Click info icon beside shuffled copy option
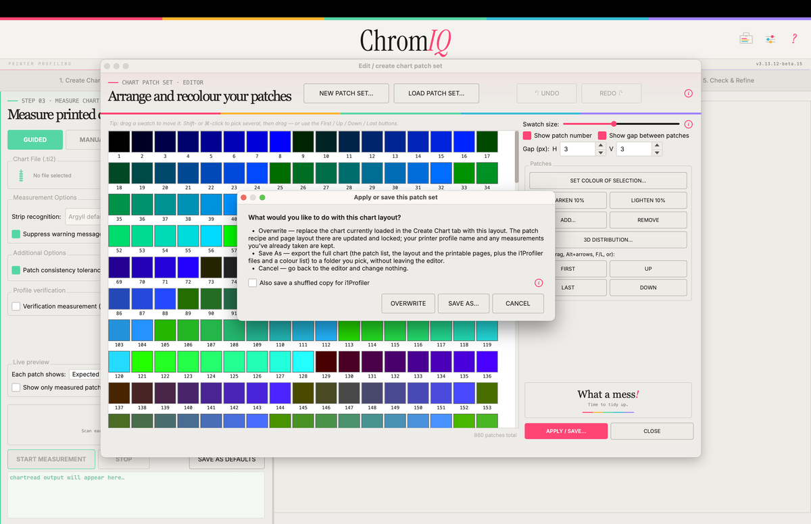Viewport: 811px width, 524px height. coord(539,283)
